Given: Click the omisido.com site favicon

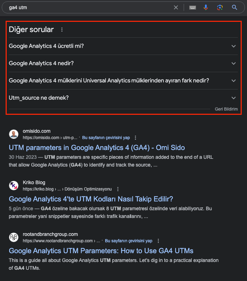Looking at the screenshot, I should tap(14, 134).
